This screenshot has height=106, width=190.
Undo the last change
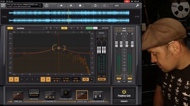click(95, 6)
